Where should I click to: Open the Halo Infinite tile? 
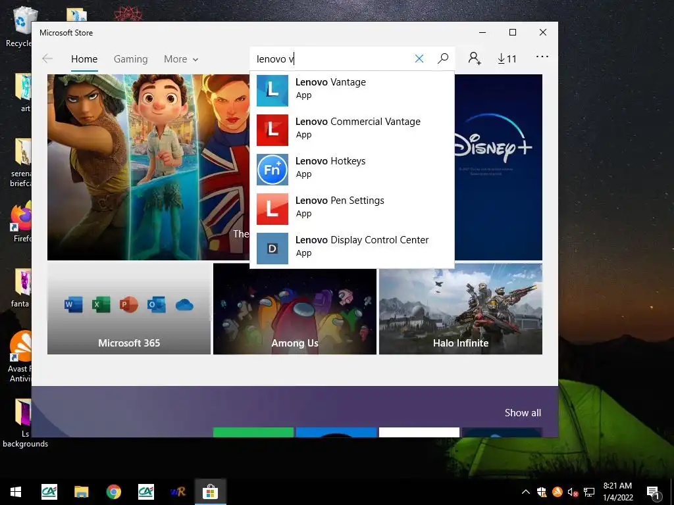pyautogui.click(x=461, y=309)
